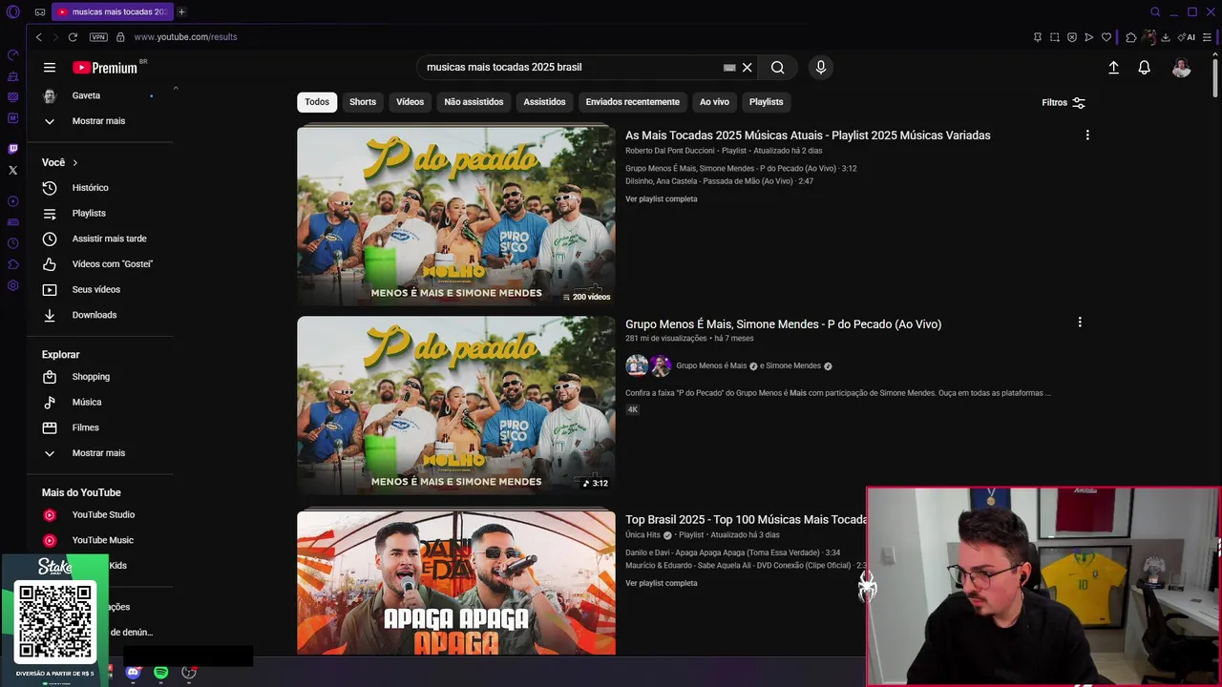Screen dimensions: 1222x687
Task: Go back to previous page
Action: (x=38, y=37)
